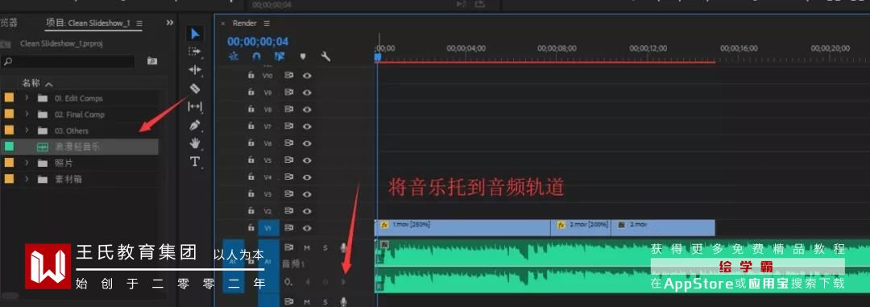Hide track V1 with eye icon
Image resolution: width=870 pixels, height=307 pixels.
[x=307, y=228]
